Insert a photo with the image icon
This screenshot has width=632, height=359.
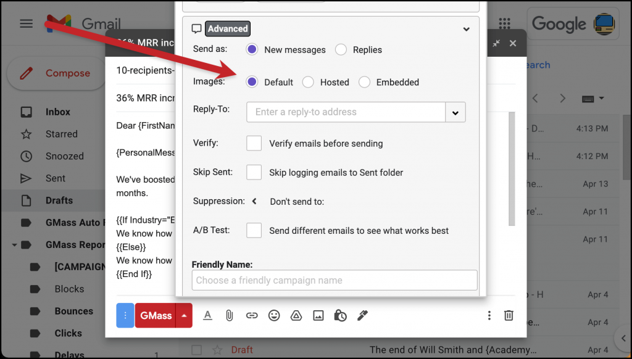point(318,315)
